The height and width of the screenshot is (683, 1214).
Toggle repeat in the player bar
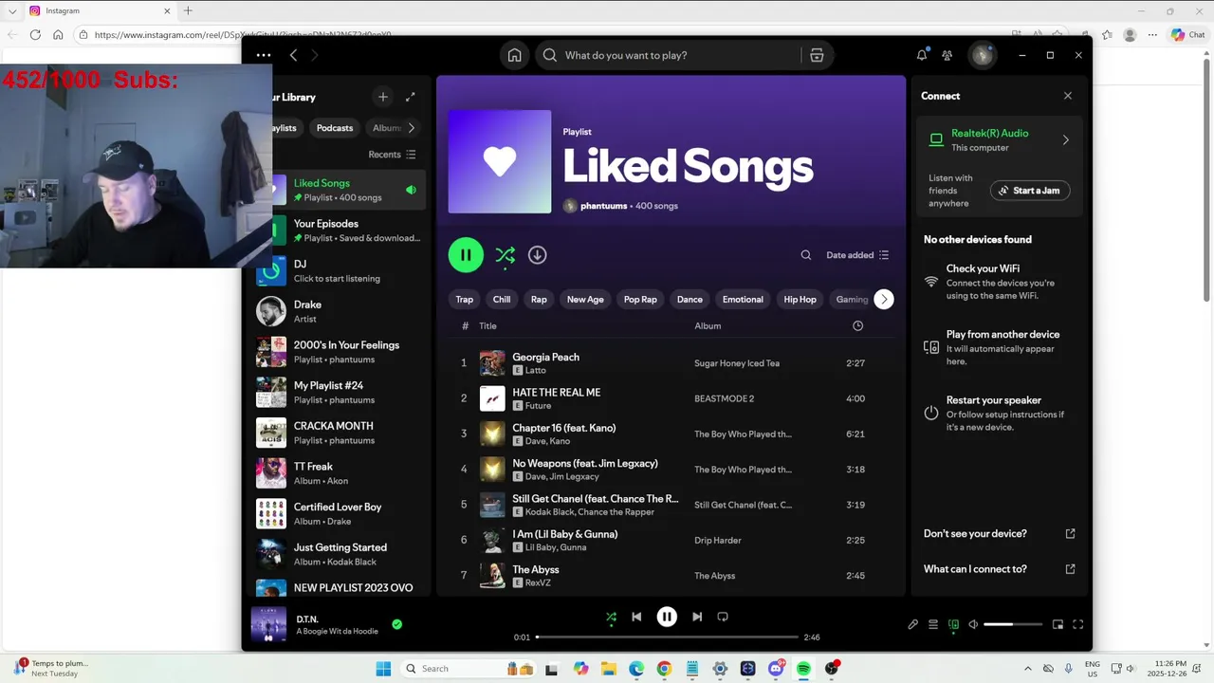tap(723, 617)
